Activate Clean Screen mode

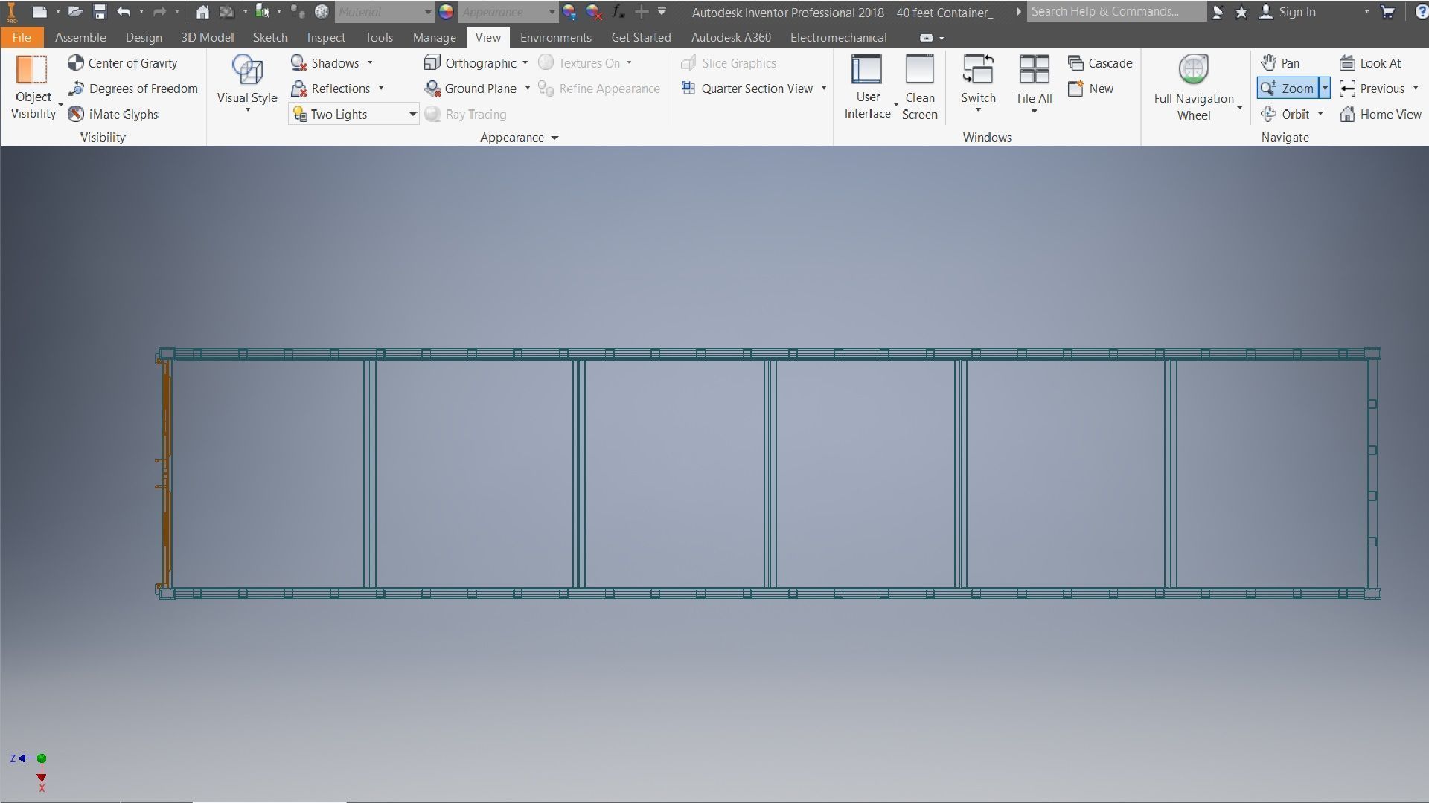tap(920, 86)
